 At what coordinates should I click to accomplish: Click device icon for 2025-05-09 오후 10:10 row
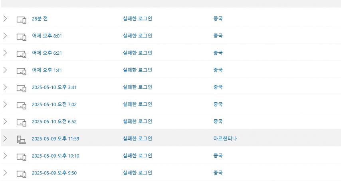pyautogui.click(x=21, y=157)
